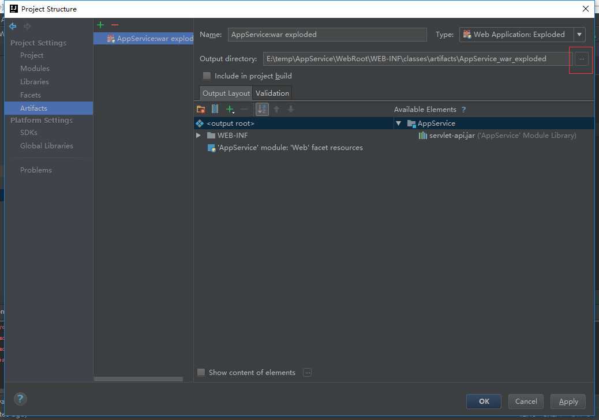599x420 pixels.
Task: Add a new artifact with green plus
Action: tap(100, 25)
